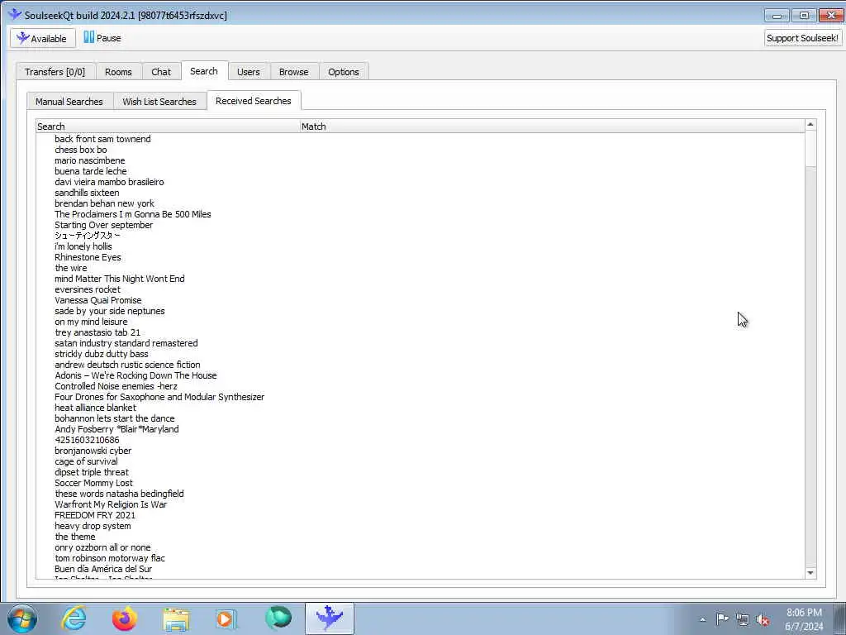Select the row "buena tarde leche"
Screen dimensions: 846x635
(91, 171)
